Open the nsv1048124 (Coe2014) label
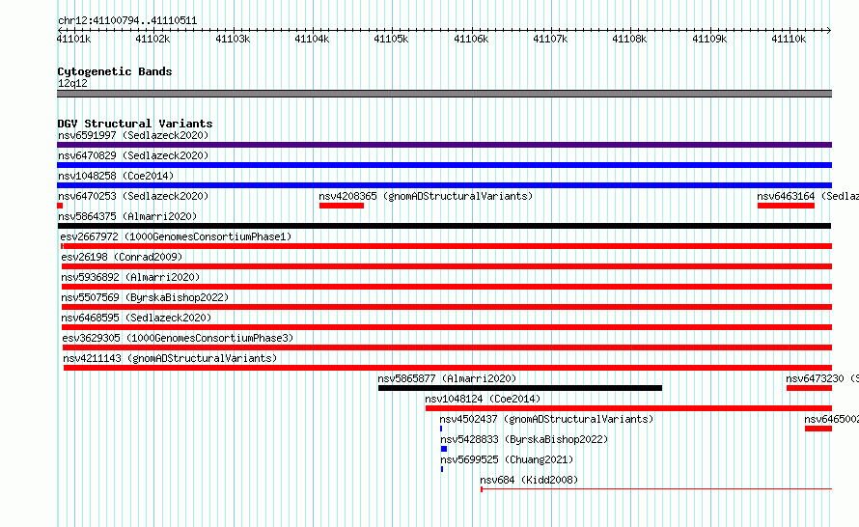The height and width of the screenshot is (527, 859). pos(483,399)
